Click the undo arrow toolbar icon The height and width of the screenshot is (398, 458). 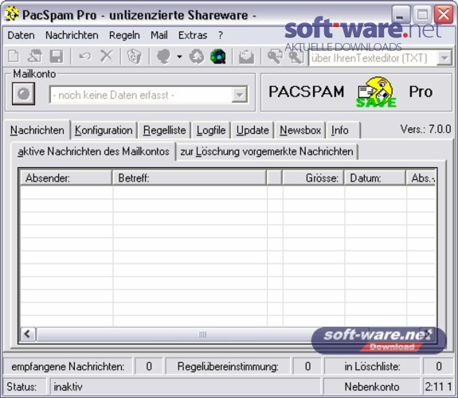pyautogui.click(x=85, y=56)
